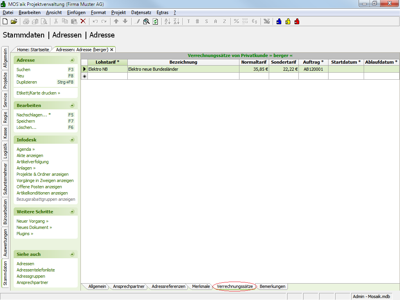Click the red X delete icon

point(83,21)
